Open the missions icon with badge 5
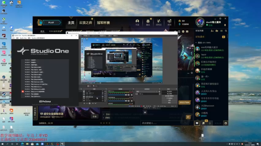261x146 pixels. [203, 123]
